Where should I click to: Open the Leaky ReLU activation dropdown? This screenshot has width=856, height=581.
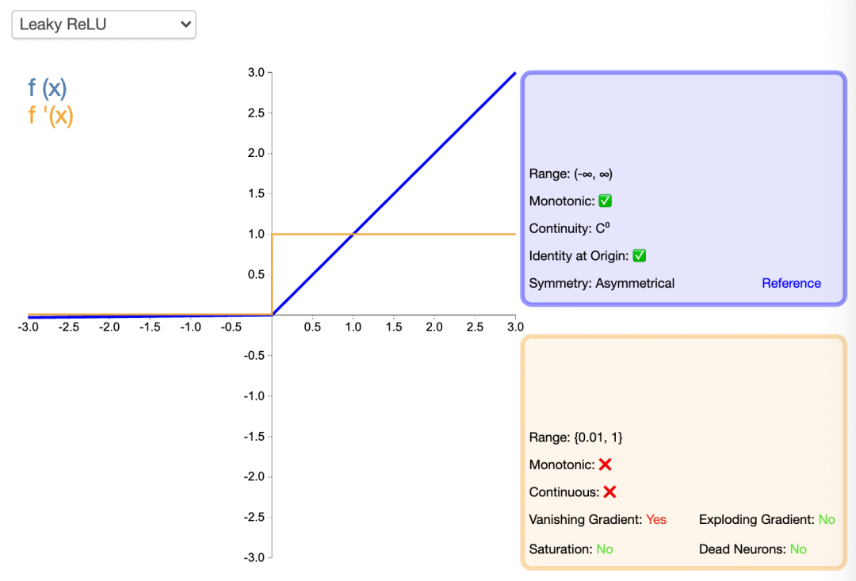click(x=103, y=25)
